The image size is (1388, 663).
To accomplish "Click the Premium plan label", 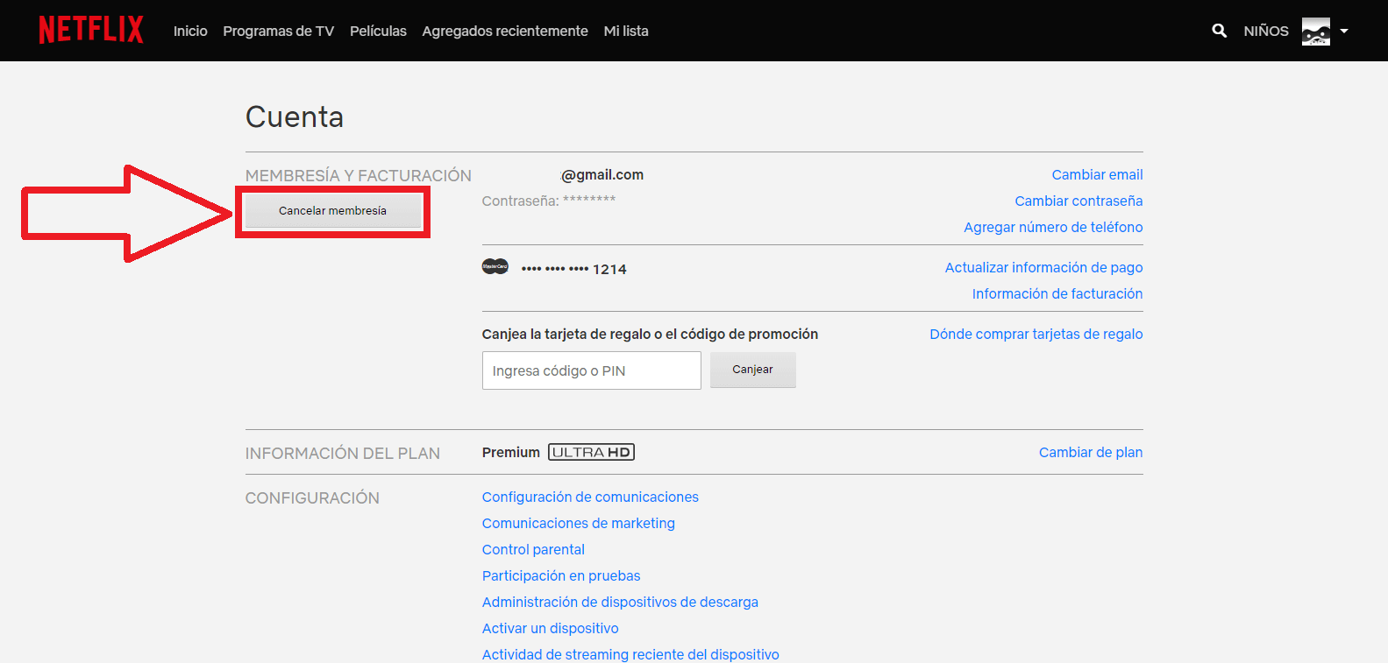I will pos(510,452).
